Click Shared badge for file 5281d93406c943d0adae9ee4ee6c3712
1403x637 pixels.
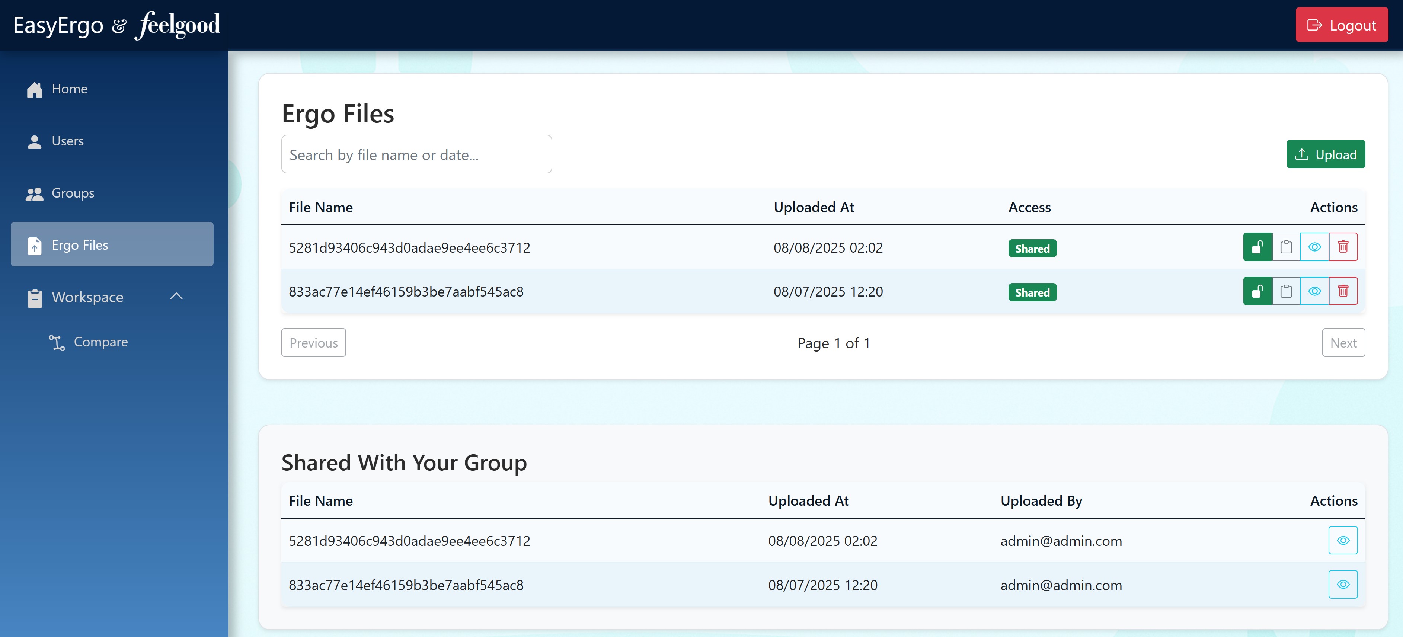1032,248
